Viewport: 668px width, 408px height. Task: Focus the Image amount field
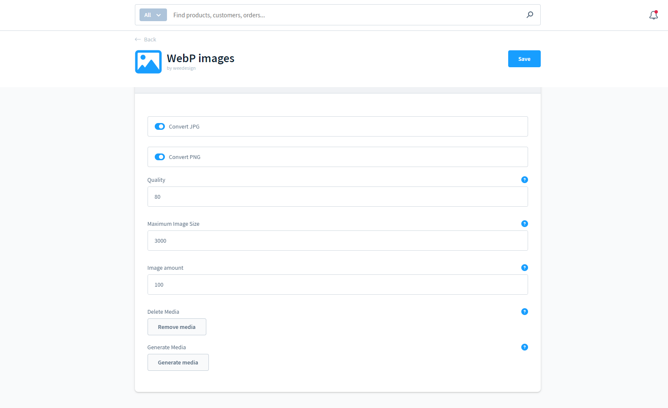pyautogui.click(x=338, y=285)
